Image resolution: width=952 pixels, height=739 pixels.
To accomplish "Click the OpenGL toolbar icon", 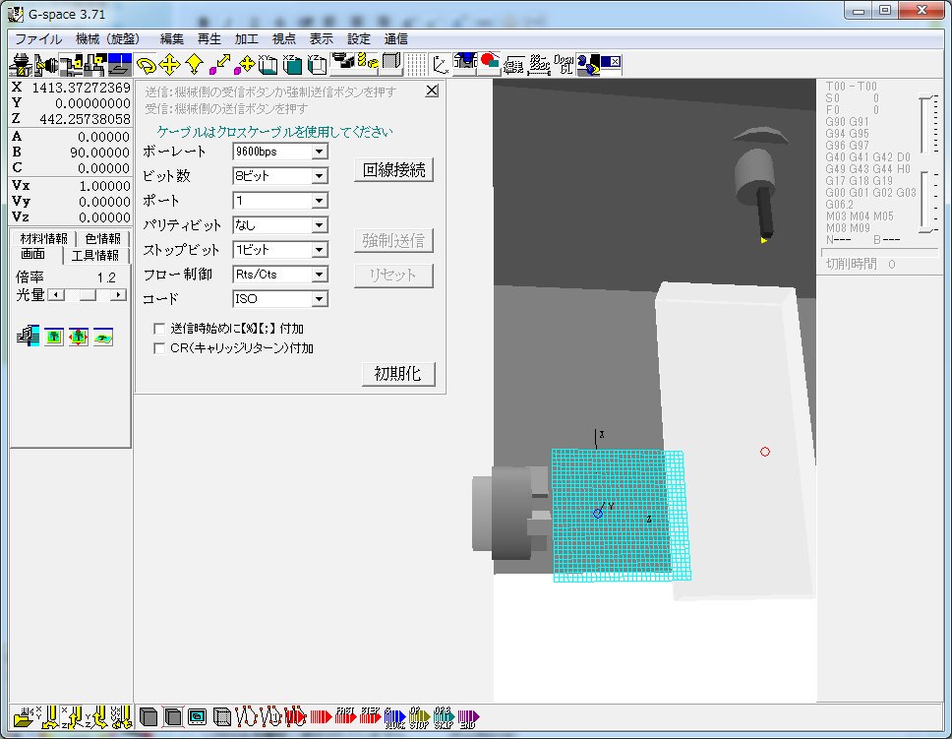I will pos(564,65).
